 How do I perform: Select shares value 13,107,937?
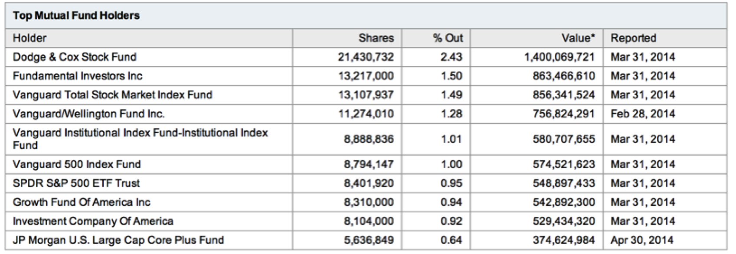point(366,95)
